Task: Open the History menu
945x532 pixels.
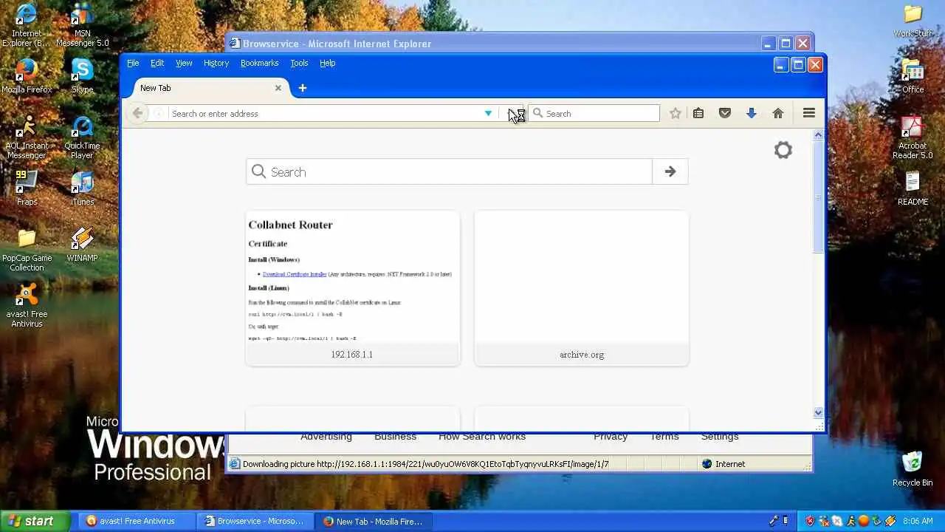Action: point(216,63)
